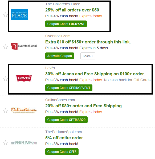Favorite The Children's Place offer star

point(5,15)
